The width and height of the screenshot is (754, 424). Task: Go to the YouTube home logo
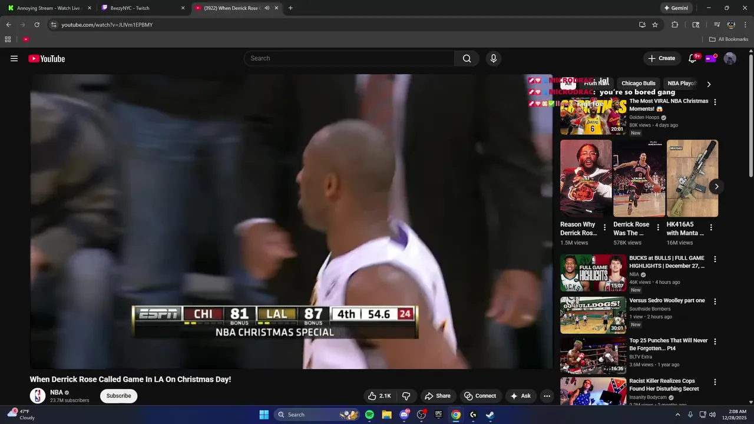(47, 58)
